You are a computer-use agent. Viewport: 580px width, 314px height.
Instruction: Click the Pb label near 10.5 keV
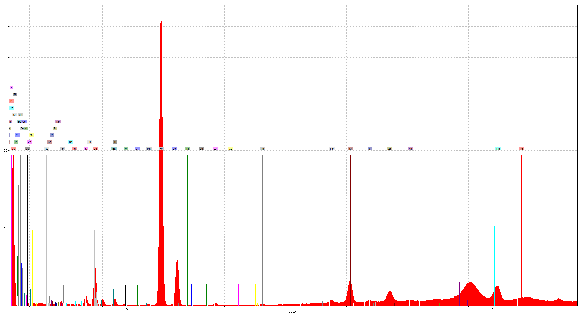262,149
